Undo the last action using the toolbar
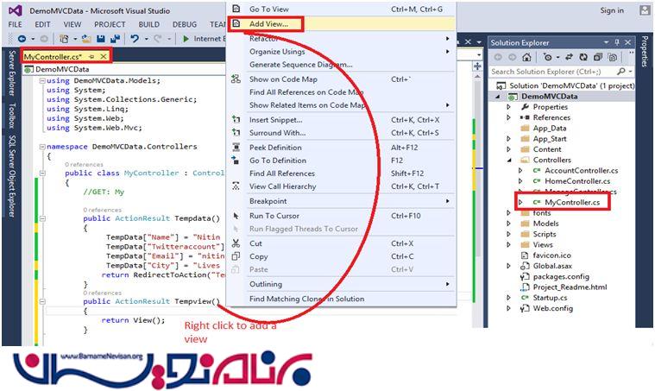This screenshot has width=655, height=391. 135,39
